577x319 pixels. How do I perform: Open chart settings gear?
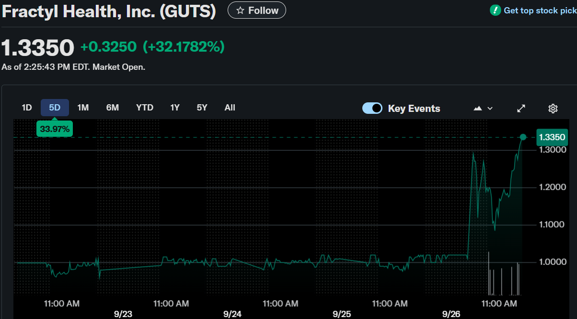coord(553,109)
